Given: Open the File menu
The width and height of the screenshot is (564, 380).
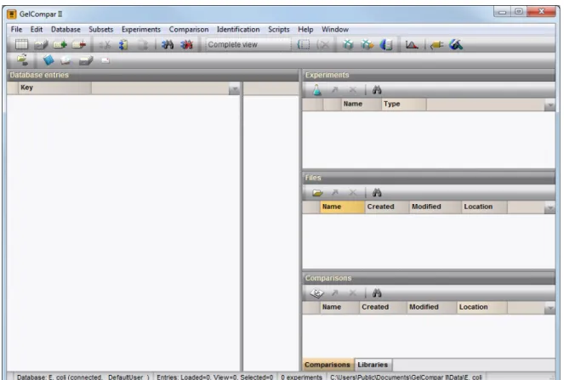Looking at the screenshot, I should point(16,30).
